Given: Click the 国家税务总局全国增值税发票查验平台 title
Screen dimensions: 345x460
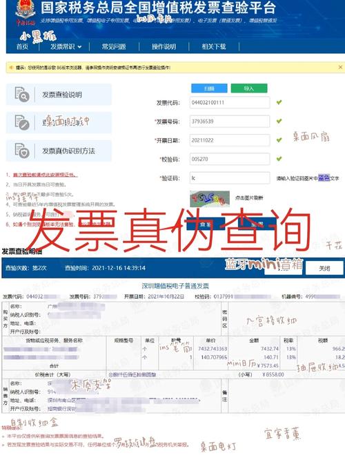Looking at the screenshot, I should (158, 8).
